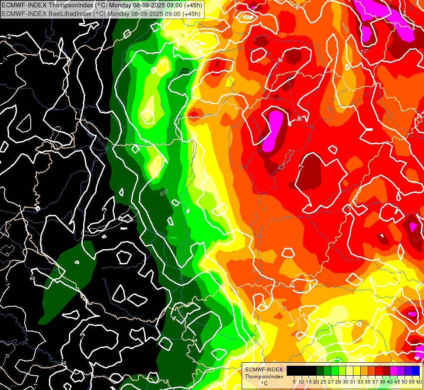Pick the blue 55–60 legend swatch

coord(416,371)
